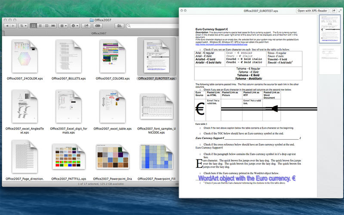The width and height of the screenshot is (344, 215).
Task: Close the Quick Look preview window
Action: (x=181, y=10)
